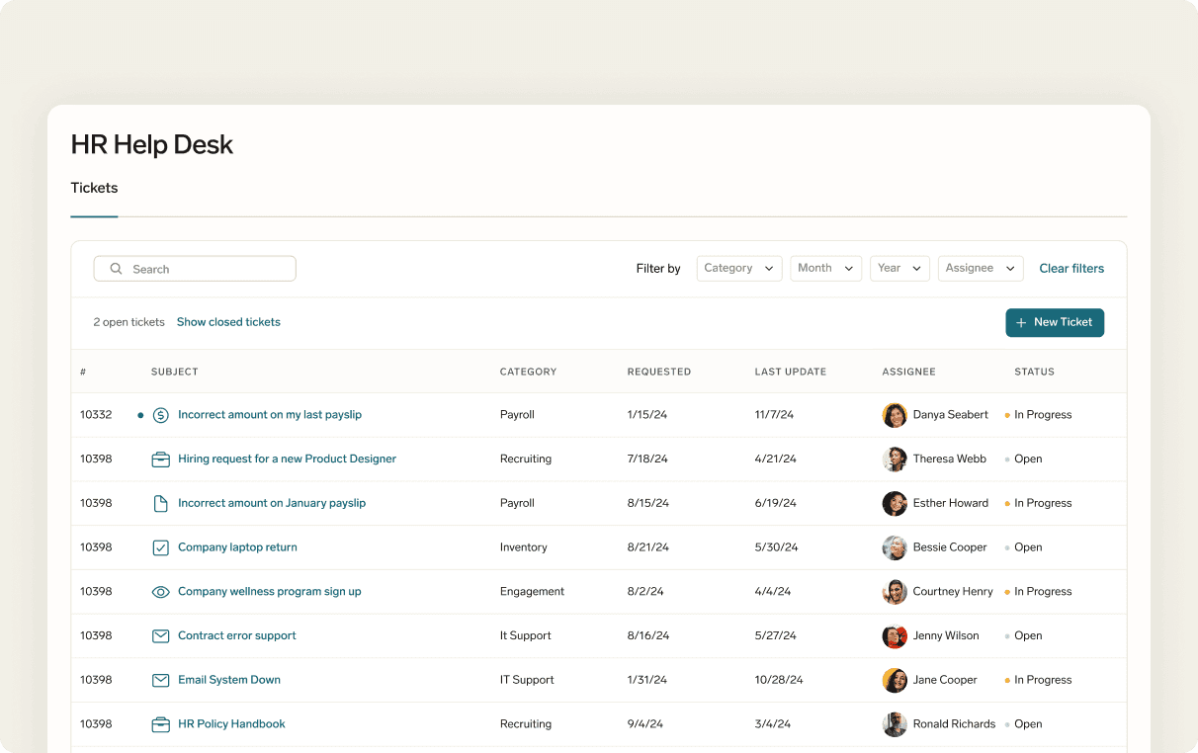The height and width of the screenshot is (753, 1198).
Task: Sort by the Status column header
Action: pos(1034,372)
